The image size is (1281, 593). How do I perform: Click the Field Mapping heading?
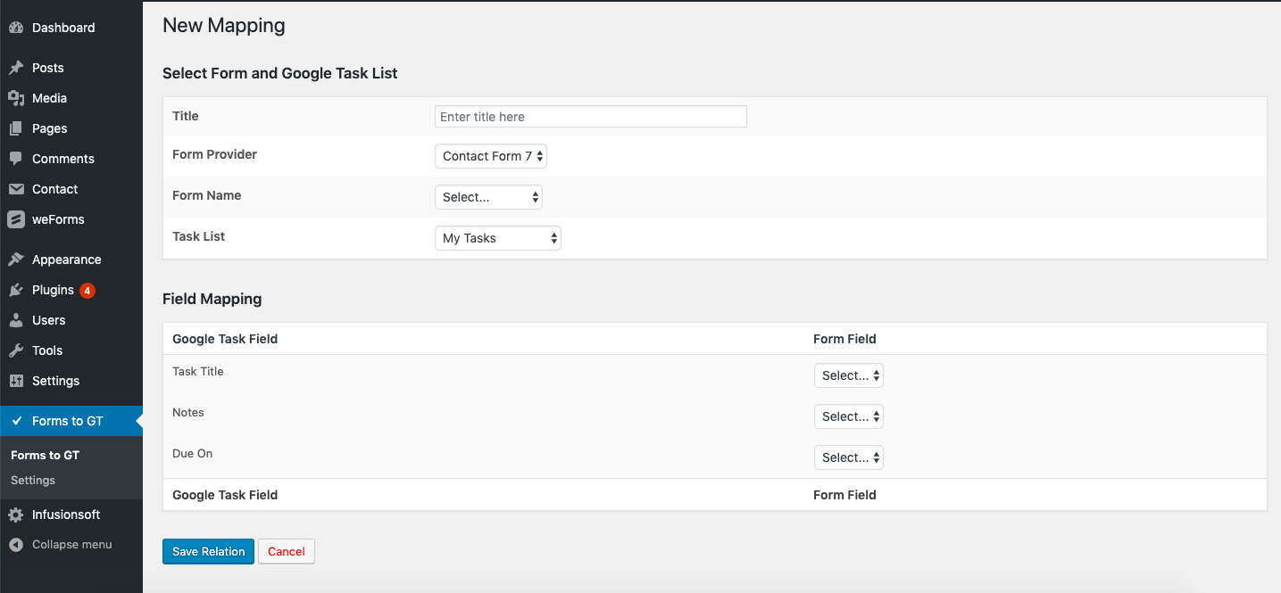click(212, 299)
